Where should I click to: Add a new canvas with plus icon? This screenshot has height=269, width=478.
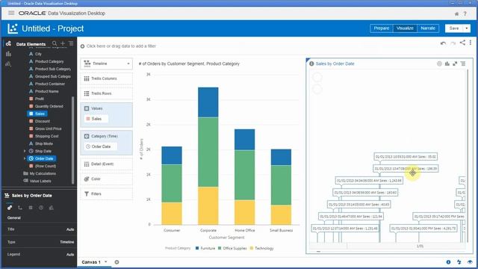(x=117, y=262)
